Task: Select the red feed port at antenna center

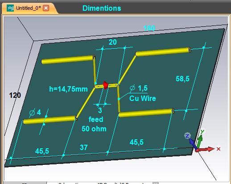Action: 105,85
